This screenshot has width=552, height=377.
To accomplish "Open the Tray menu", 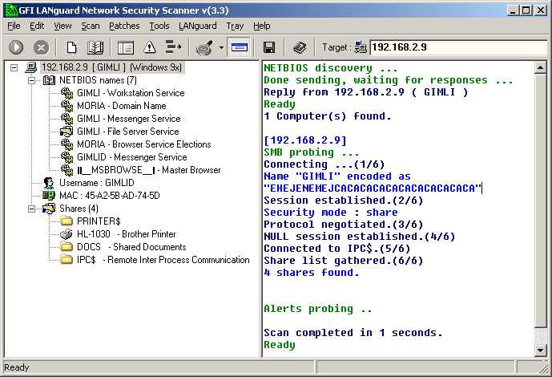I will tap(235, 26).
